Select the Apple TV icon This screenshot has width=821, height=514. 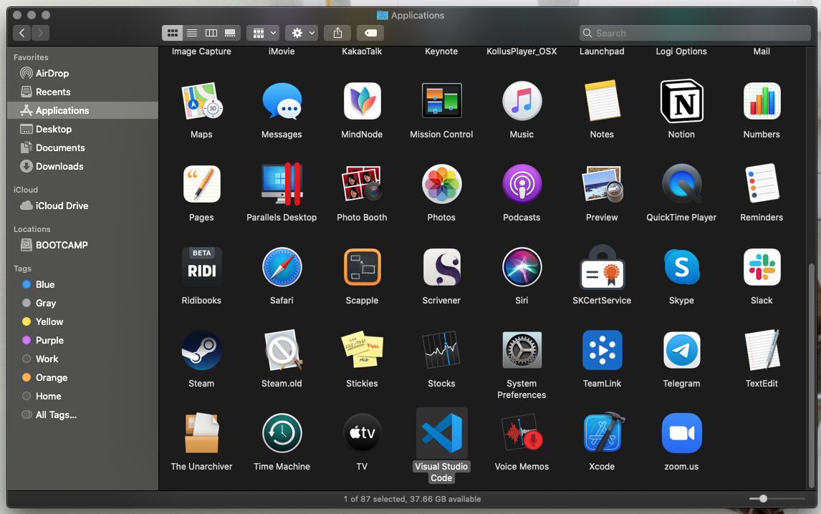(362, 433)
